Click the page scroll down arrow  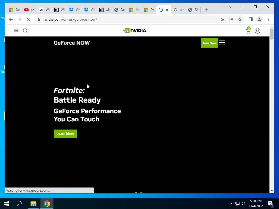point(272,191)
